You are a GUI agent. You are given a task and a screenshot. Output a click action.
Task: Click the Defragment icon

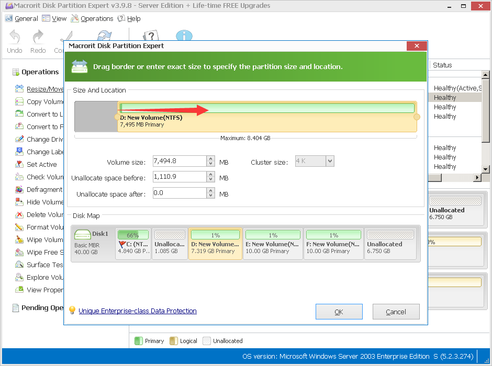[19, 189]
